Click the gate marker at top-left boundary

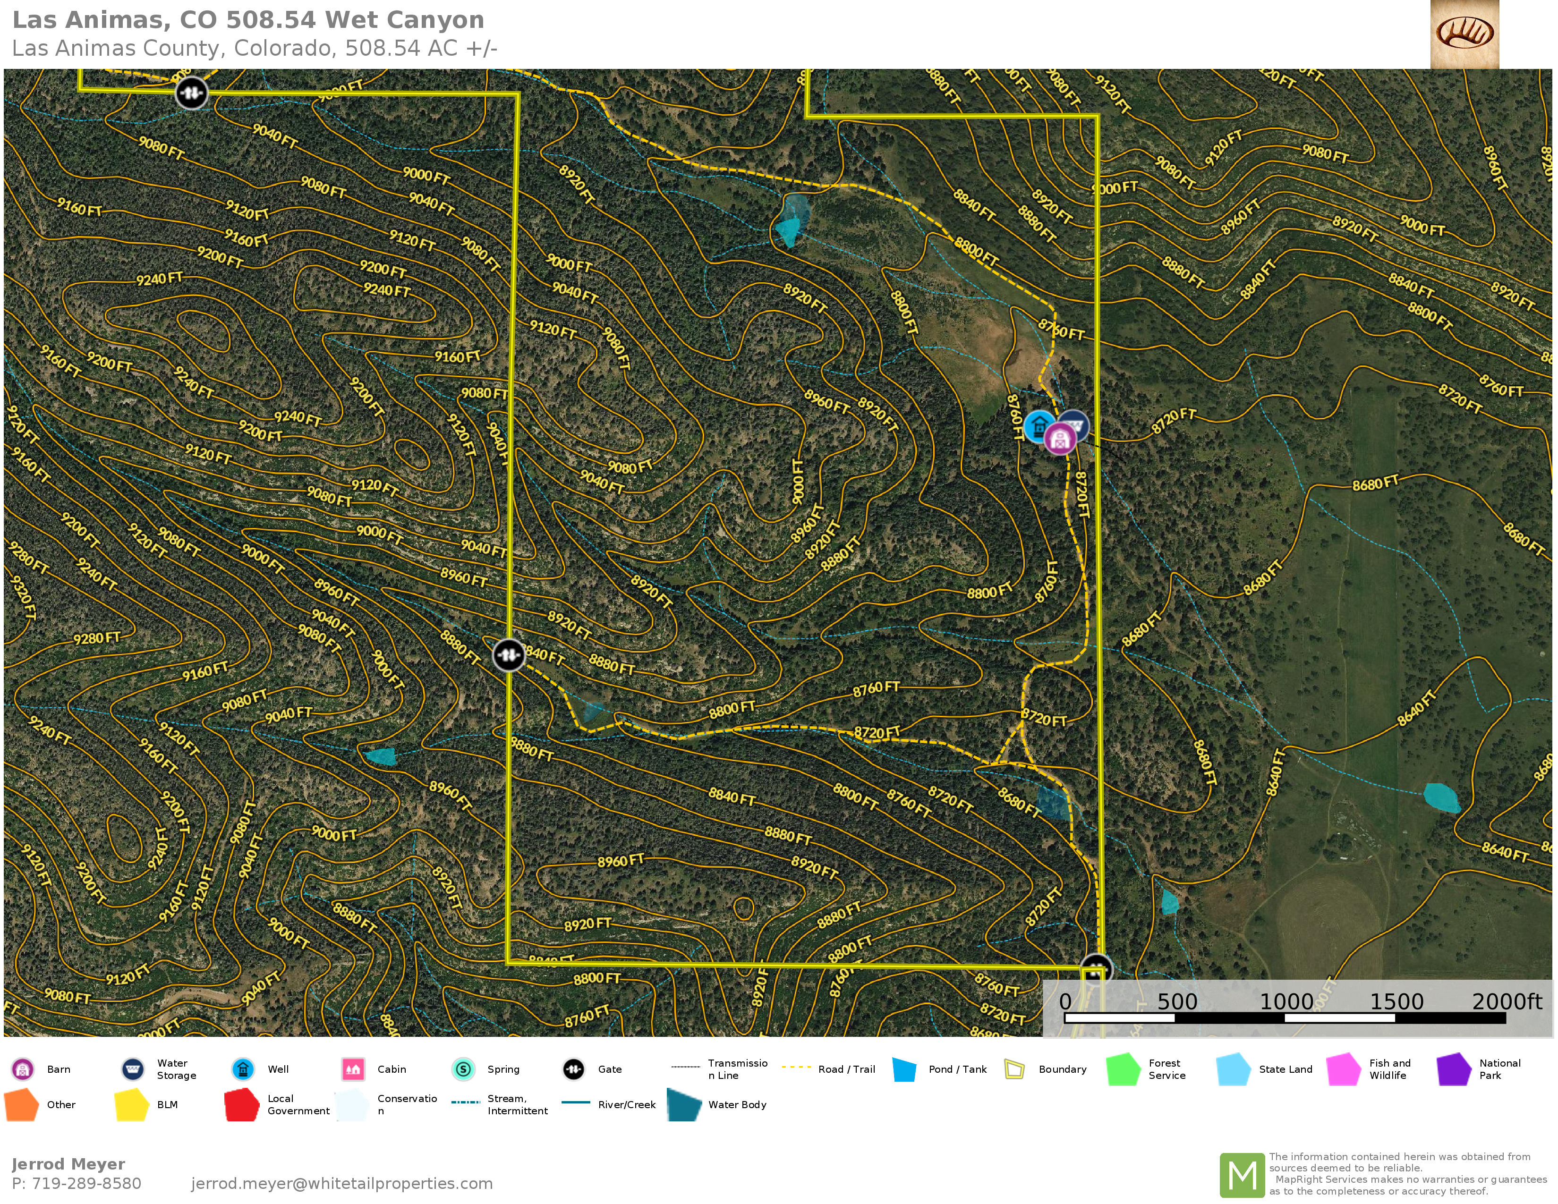click(x=191, y=93)
